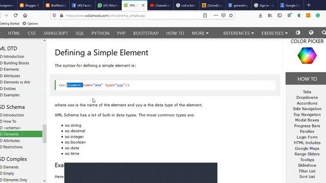Go forward with the arrow icon
Image resolution: width=326 pixels, height=183 pixels.
coord(6,15)
